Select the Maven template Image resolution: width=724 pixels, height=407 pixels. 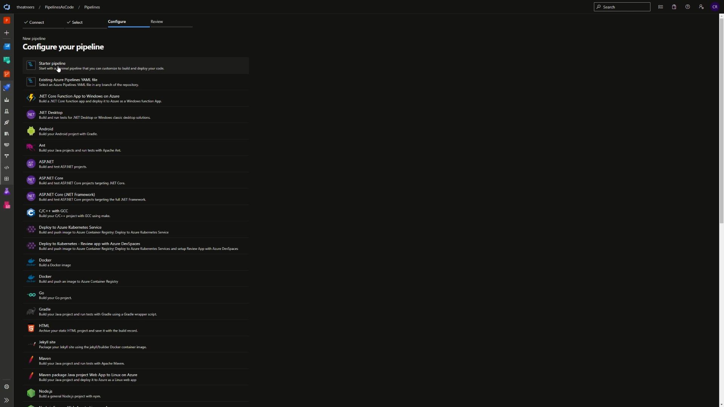pos(136,361)
